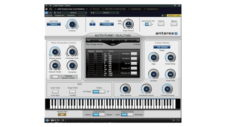This screenshot has width=226, height=127.
Task: Go to next preset arrow beside default*
Action: coord(60,13)
